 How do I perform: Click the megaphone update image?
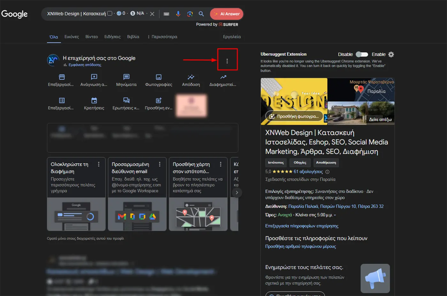pyautogui.click(x=375, y=278)
